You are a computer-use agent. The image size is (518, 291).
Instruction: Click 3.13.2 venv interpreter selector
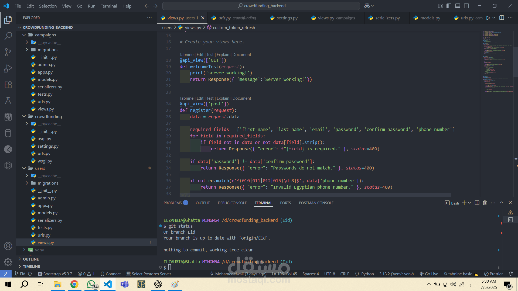pyautogui.click(x=396, y=274)
